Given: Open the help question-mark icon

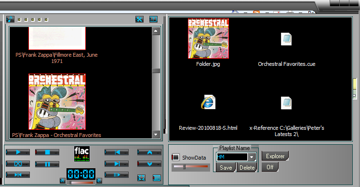Looking at the screenshot, I should point(153,19).
